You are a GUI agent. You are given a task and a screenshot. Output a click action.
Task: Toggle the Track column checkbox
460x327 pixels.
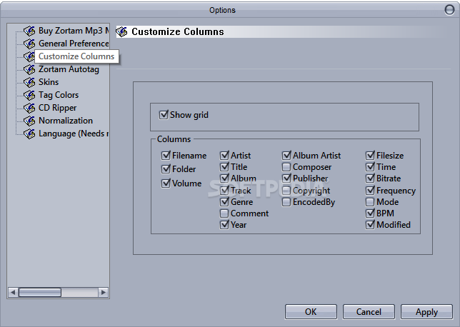click(x=224, y=191)
